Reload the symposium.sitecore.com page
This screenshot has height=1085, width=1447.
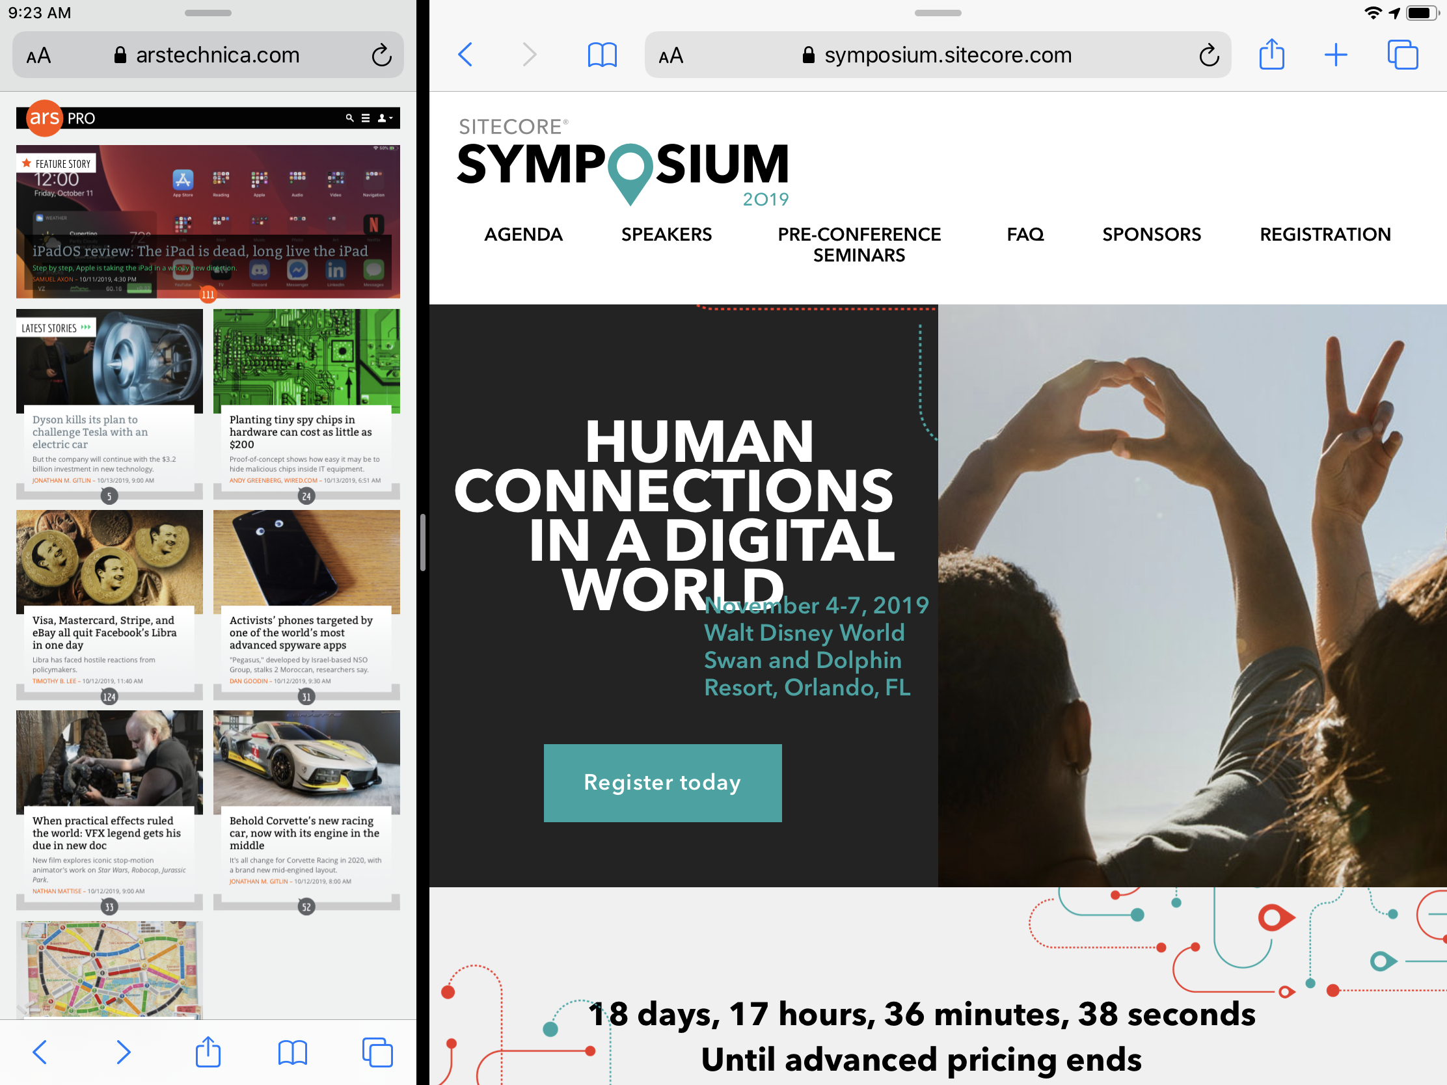point(1209,55)
